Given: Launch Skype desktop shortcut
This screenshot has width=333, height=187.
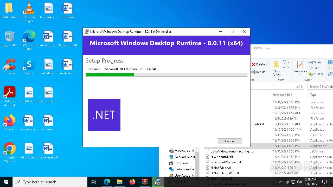Looking at the screenshot, I should [x=29, y=67].
